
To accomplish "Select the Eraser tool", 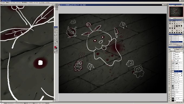I will (55, 37).
